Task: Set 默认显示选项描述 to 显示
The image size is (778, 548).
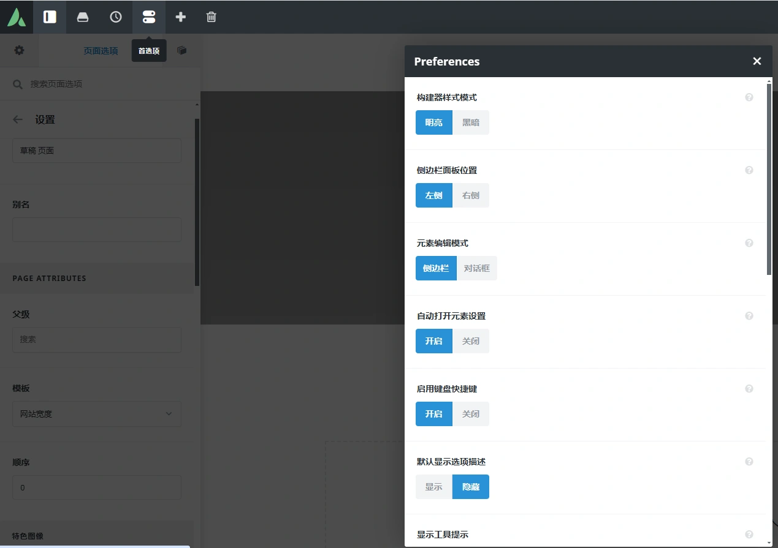Action: tap(433, 486)
